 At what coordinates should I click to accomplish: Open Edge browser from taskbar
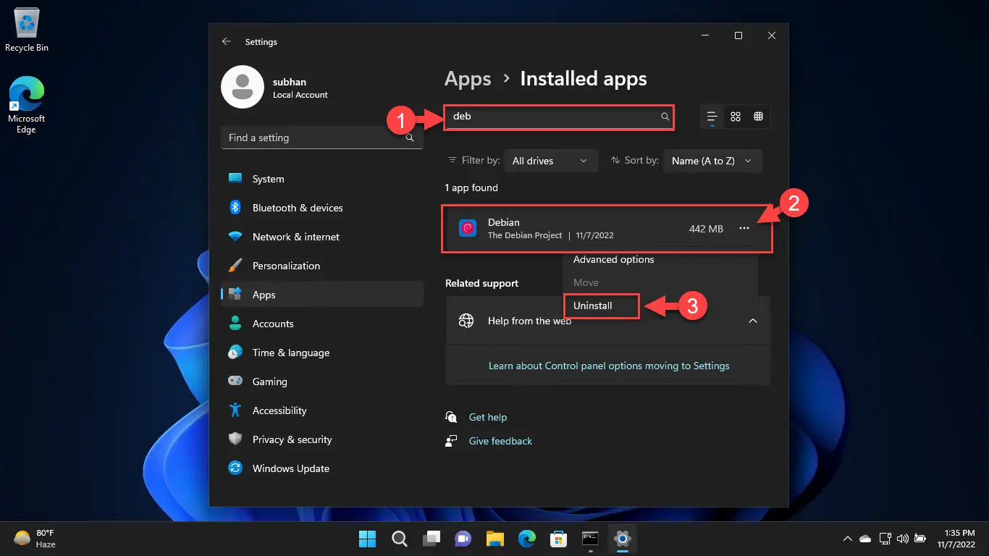526,539
